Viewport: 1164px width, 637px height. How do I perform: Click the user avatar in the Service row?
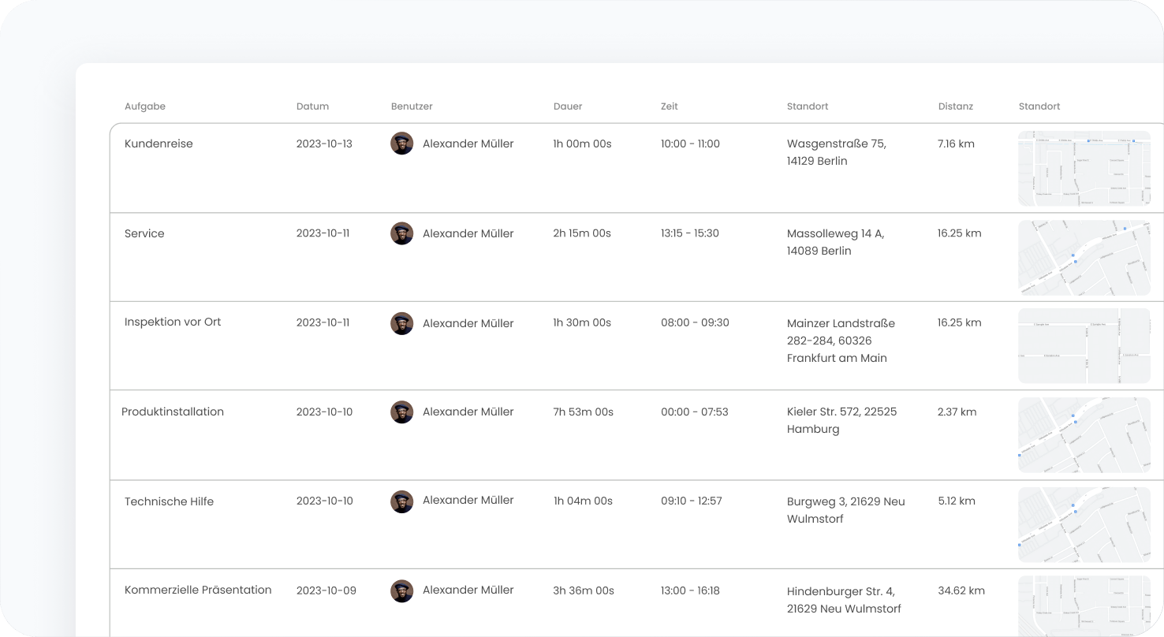pos(402,233)
